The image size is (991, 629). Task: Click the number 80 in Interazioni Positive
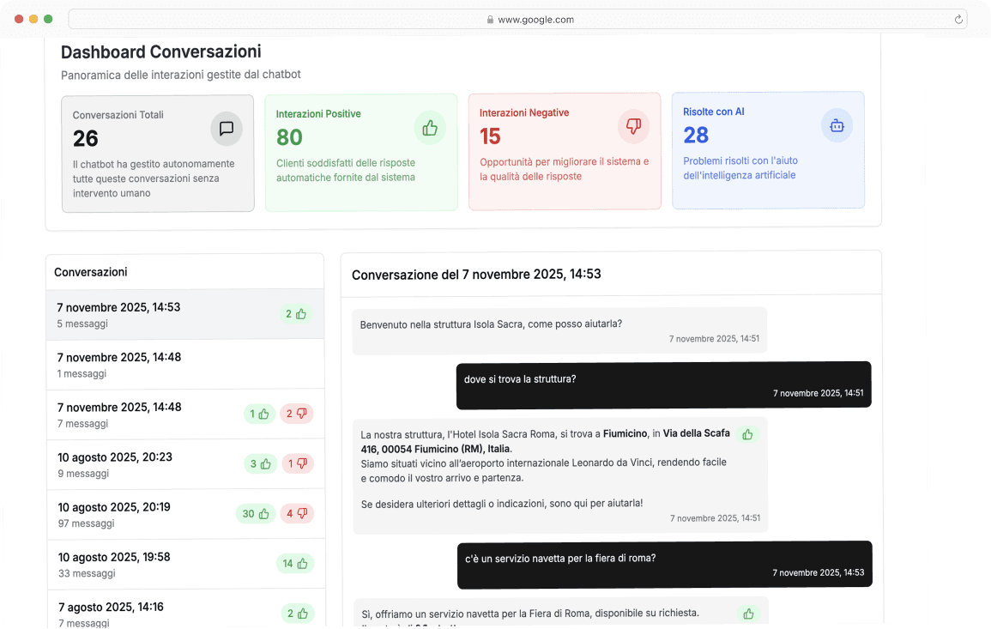[289, 137]
